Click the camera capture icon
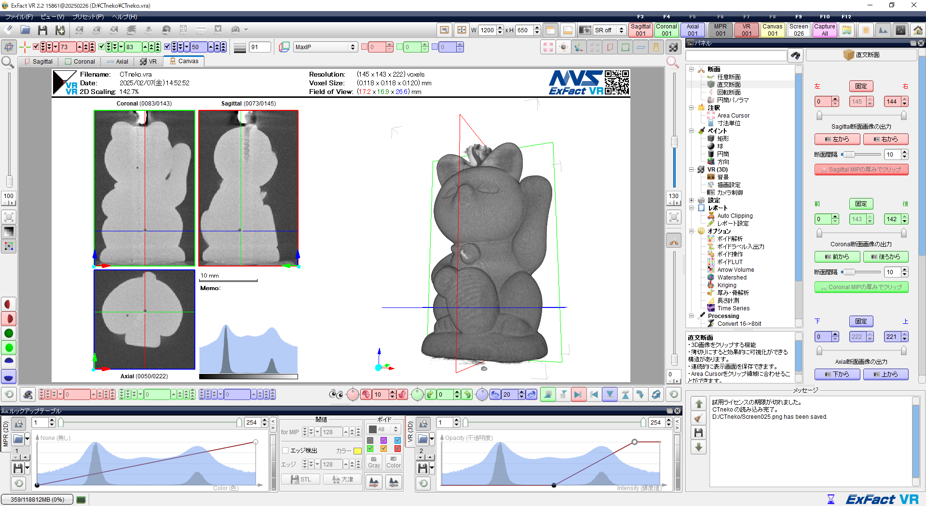Viewport: 926px width, 506px height. (x=585, y=30)
